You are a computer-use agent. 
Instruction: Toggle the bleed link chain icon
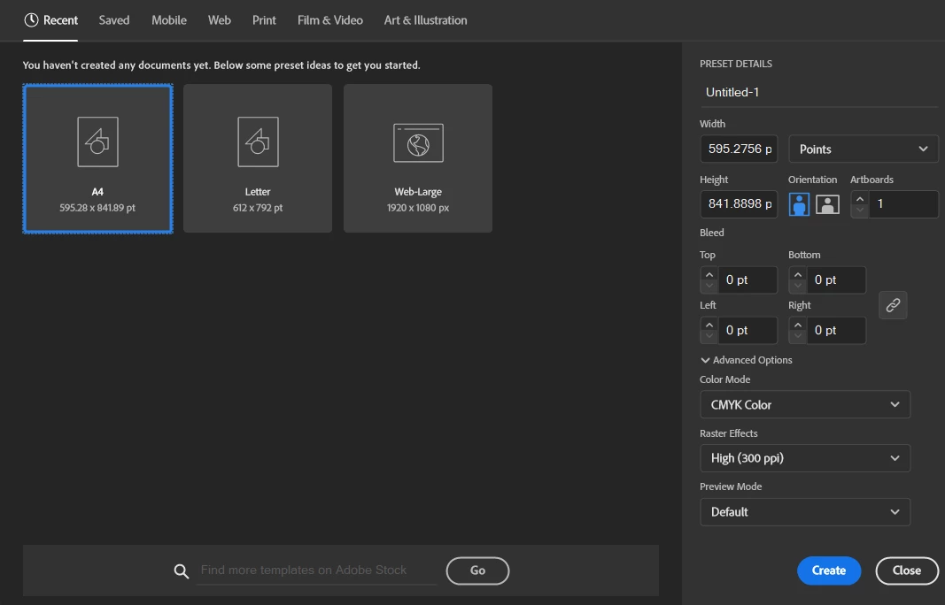pos(893,305)
